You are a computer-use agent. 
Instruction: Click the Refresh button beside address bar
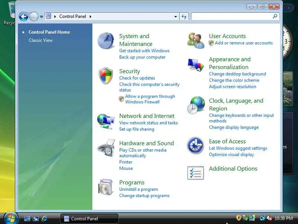(x=184, y=16)
